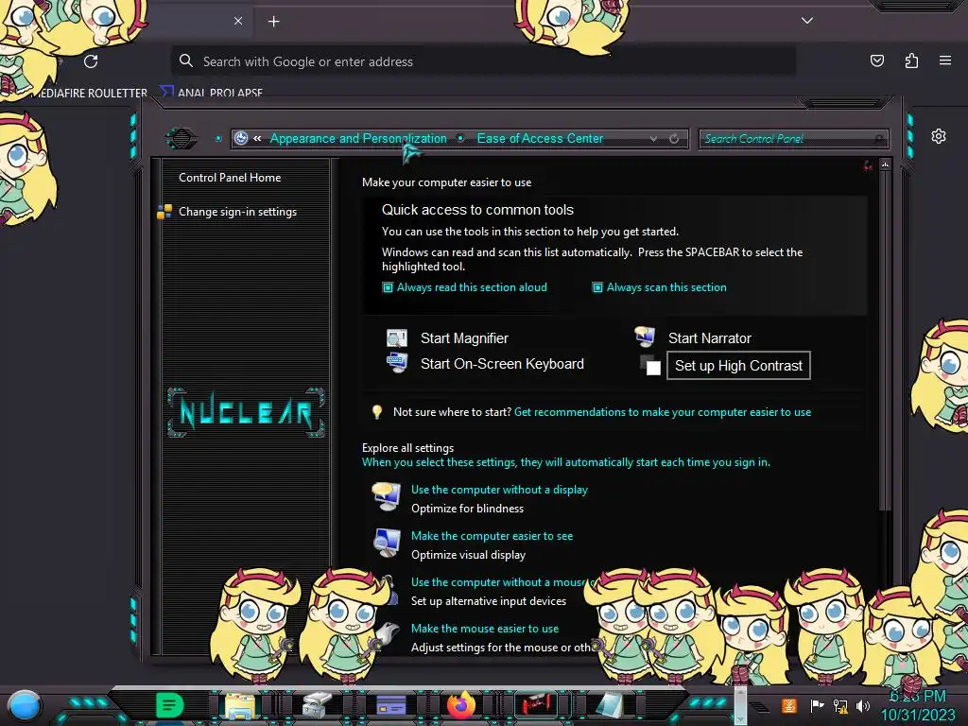Screen dimensions: 968x726
Task: Click Start On-Screen Keyboard
Action: (x=502, y=364)
